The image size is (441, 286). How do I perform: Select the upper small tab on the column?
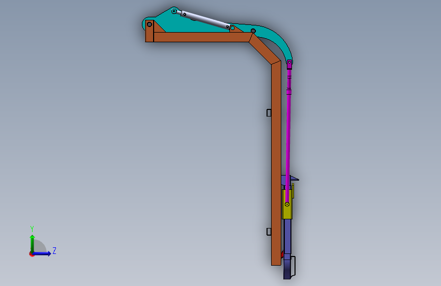(269, 112)
